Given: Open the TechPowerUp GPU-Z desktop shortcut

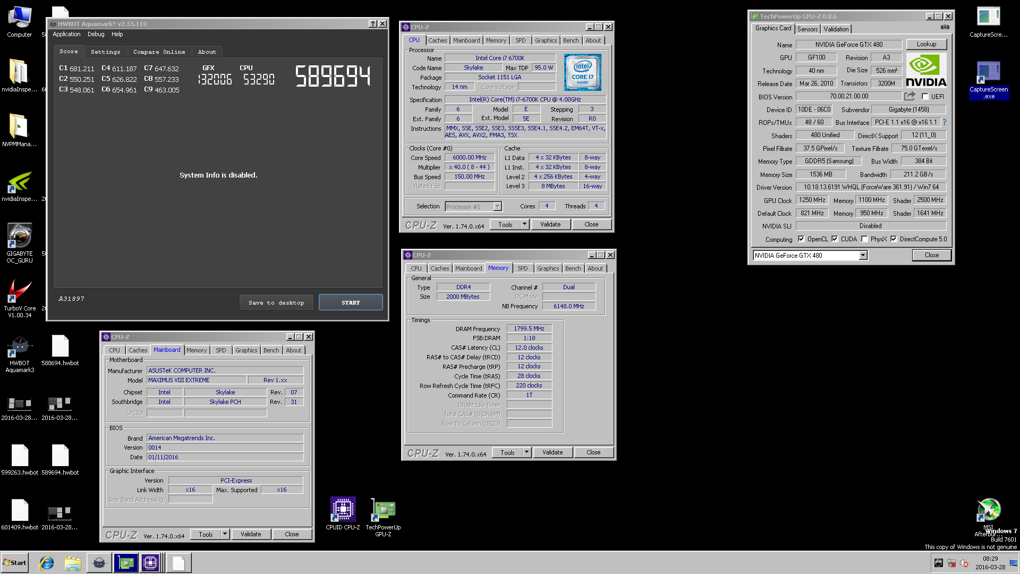Looking at the screenshot, I should coord(383,517).
